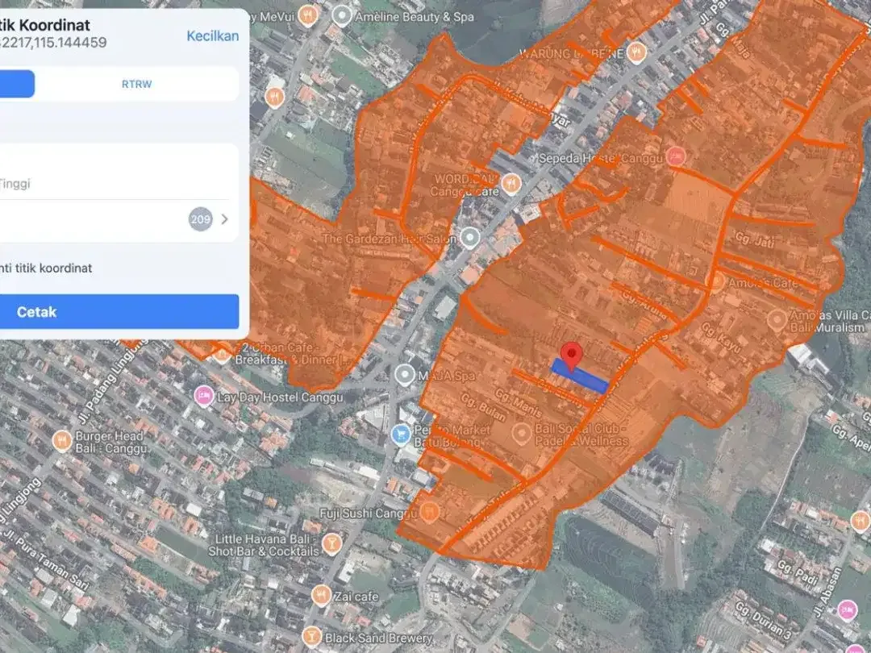Click the Warung La Reine restaurant icon

click(x=636, y=52)
